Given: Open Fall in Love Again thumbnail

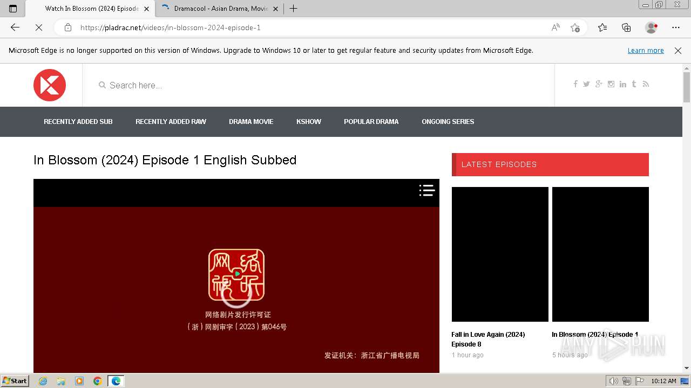Looking at the screenshot, I should [500, 254].
